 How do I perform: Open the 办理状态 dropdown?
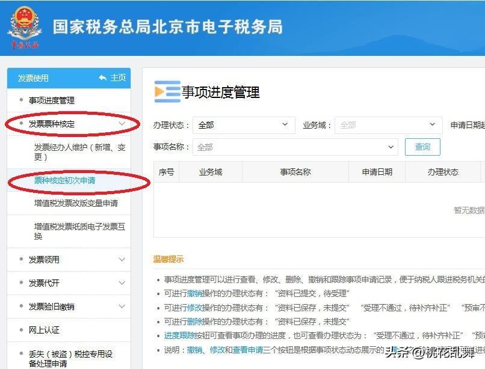click(x=243, y=125)
